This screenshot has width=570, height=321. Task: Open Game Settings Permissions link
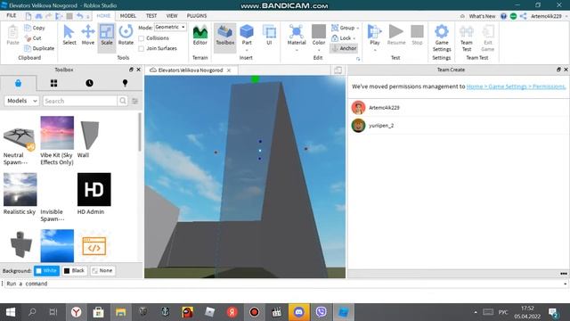coord(517,86)
